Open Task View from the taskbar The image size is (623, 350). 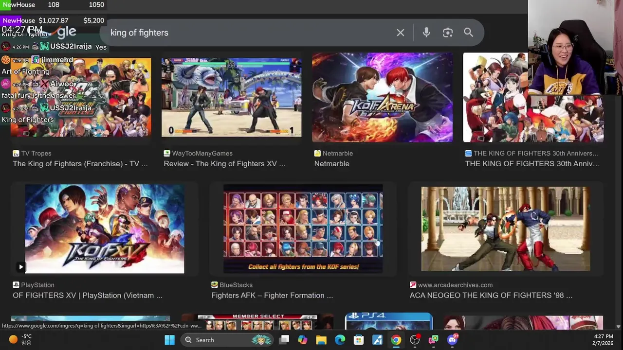click(284, 340)
